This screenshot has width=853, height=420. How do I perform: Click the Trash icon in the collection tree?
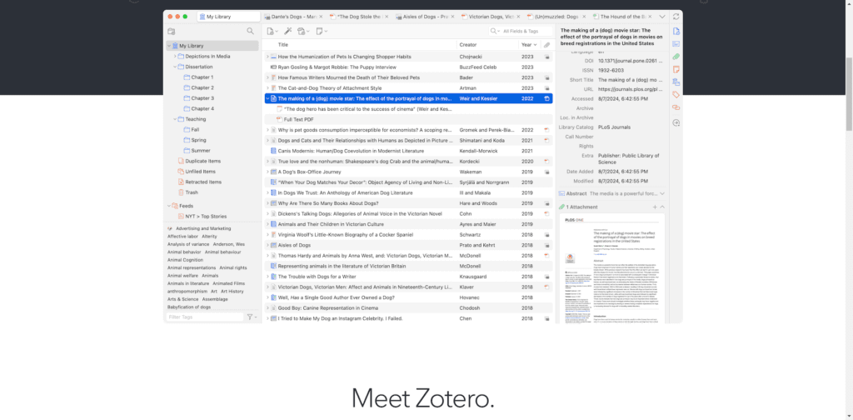(x=181, y=192)
